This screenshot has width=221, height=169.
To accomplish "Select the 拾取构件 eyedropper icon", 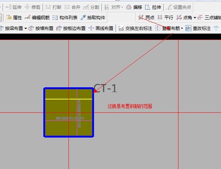I will tap(83, 17).
